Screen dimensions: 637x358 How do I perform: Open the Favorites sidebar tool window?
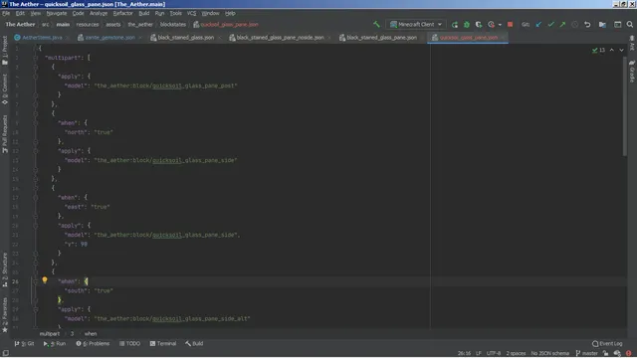pos(4,315)
